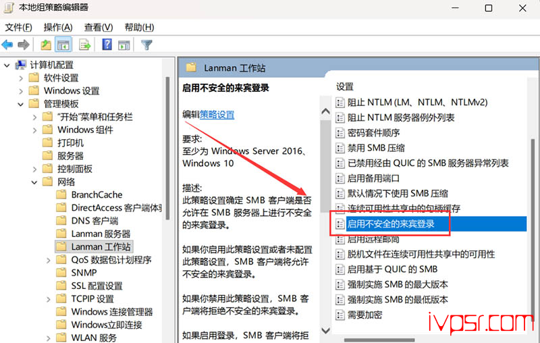The height and width of the screenshot is (343, 540).
Task: Open the 操作(A) menu
Action: point(57,27)
